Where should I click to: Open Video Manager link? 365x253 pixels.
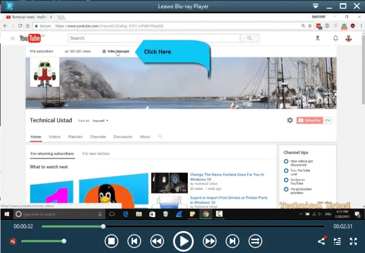tap(116, 51)
